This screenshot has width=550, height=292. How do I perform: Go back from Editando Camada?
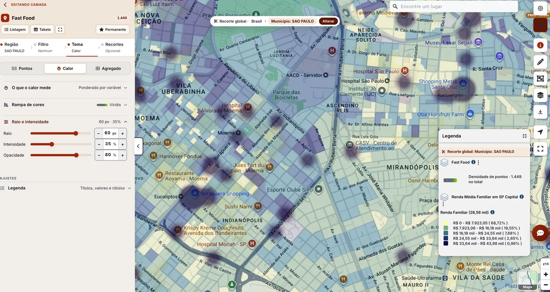[5, 5]
